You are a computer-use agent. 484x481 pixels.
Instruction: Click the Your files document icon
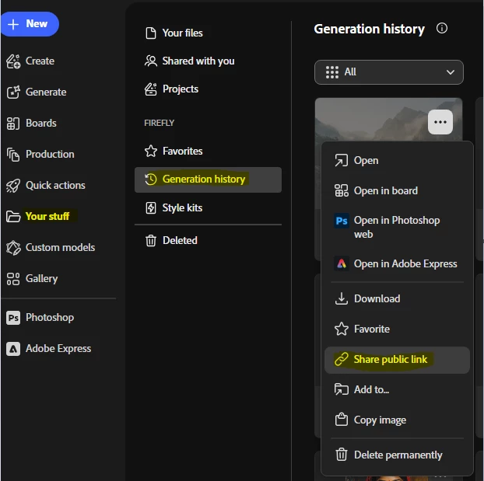point(151,33)
